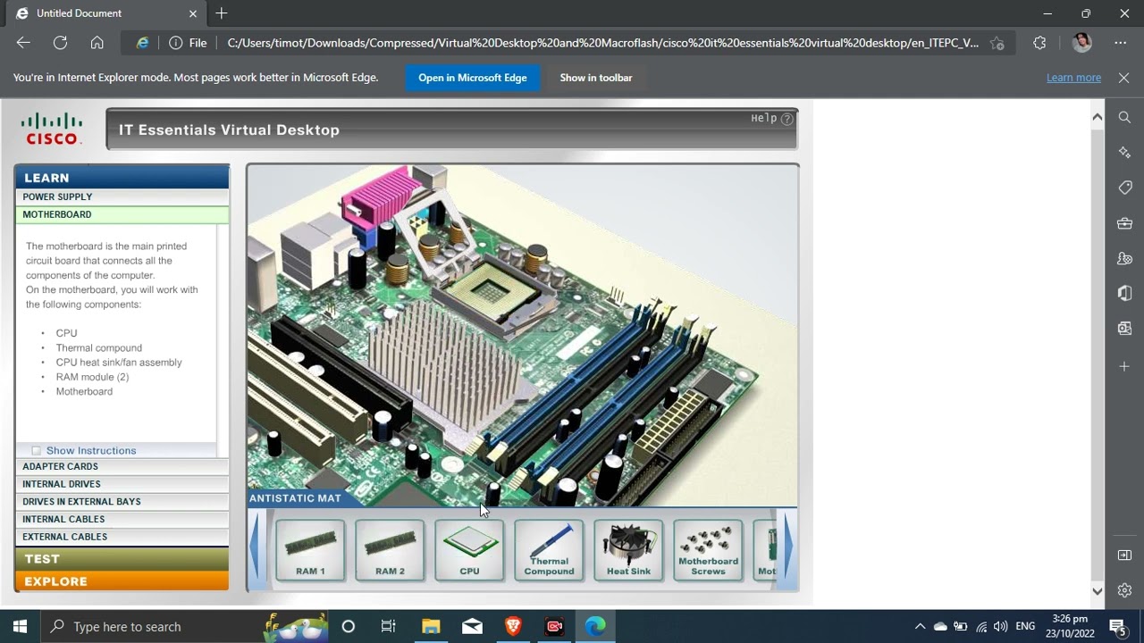This screenshot has height=643, width=1144.
Task: Open the Mail app on the taskbar
Action: click(x=472, y=626)
